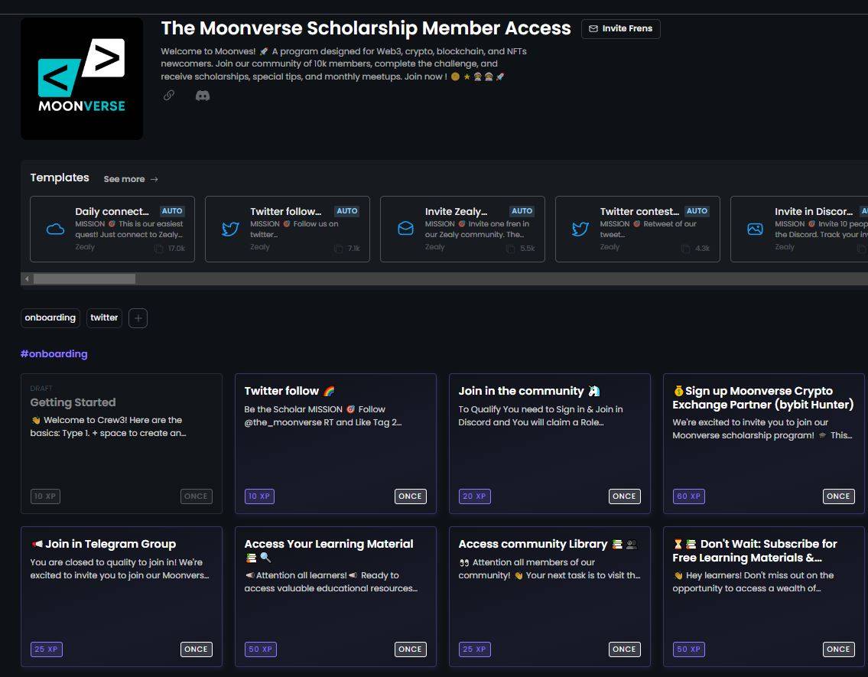Click the Twitter bird on Twitter follow template
The height and width of the screenshot is (677, 868).
click(230, 229)
